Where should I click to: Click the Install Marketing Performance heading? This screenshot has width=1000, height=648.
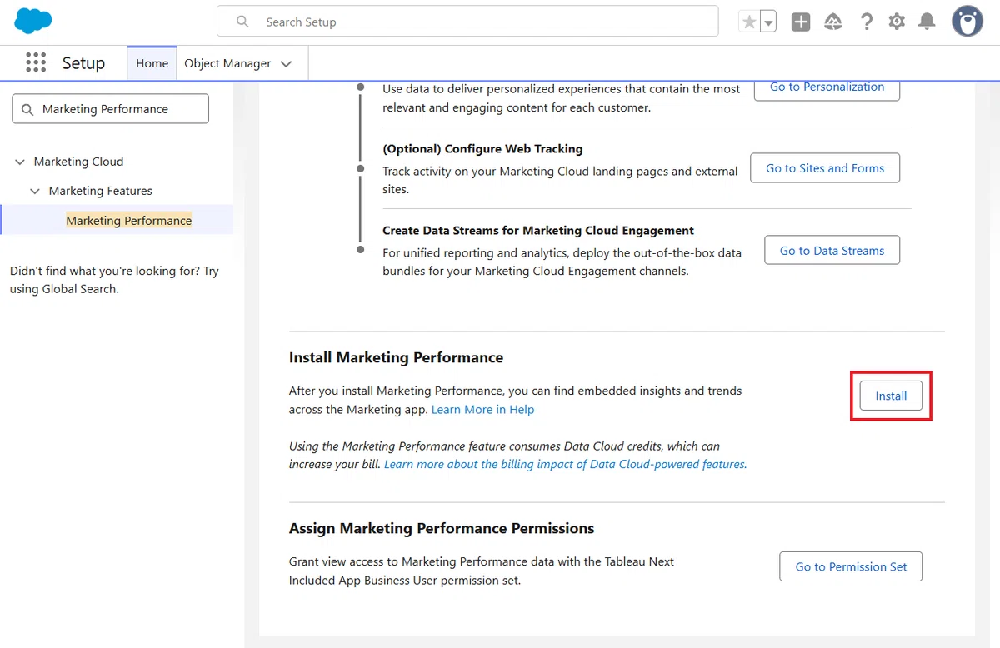396,357
